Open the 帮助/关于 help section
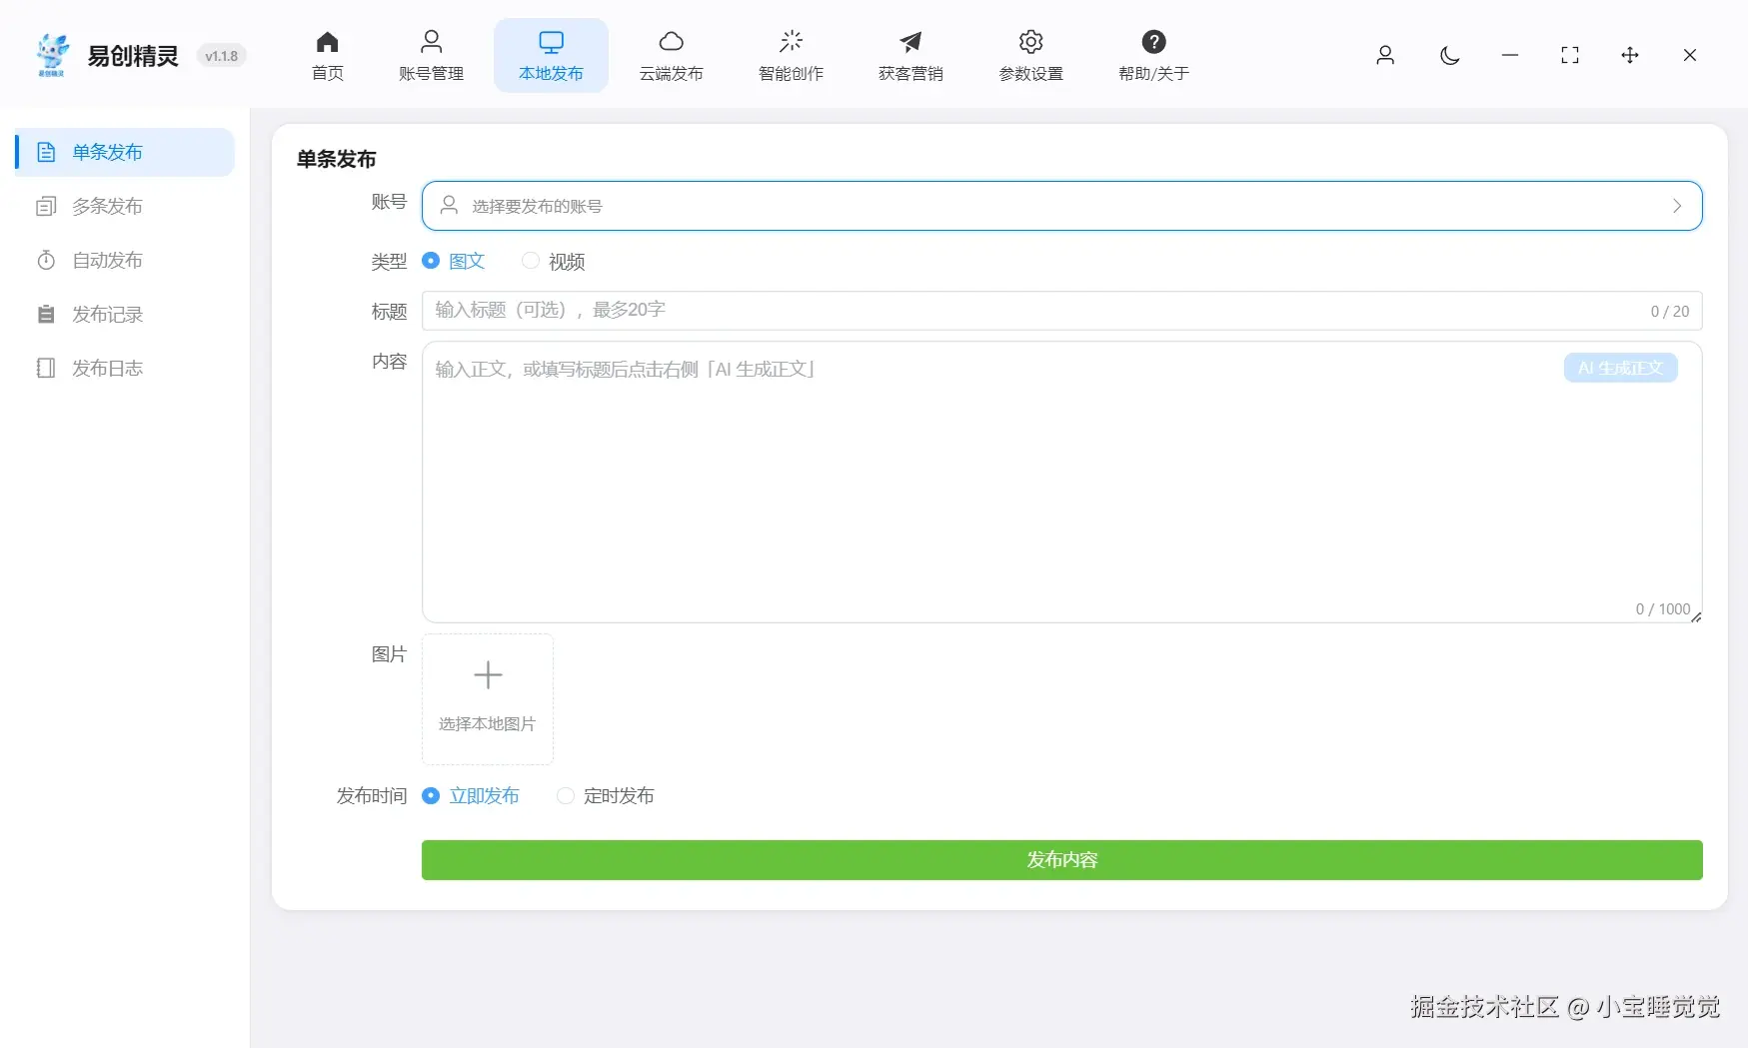1748x1048 pixels. [x=1153, y=55]
